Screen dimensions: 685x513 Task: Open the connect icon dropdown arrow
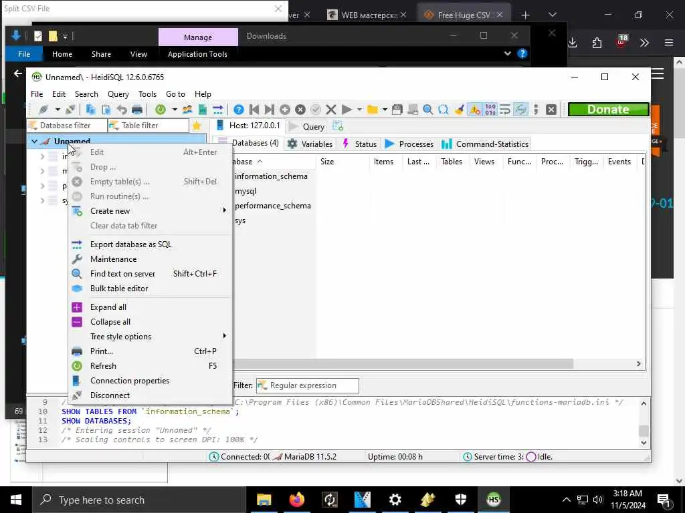point(58,110)
